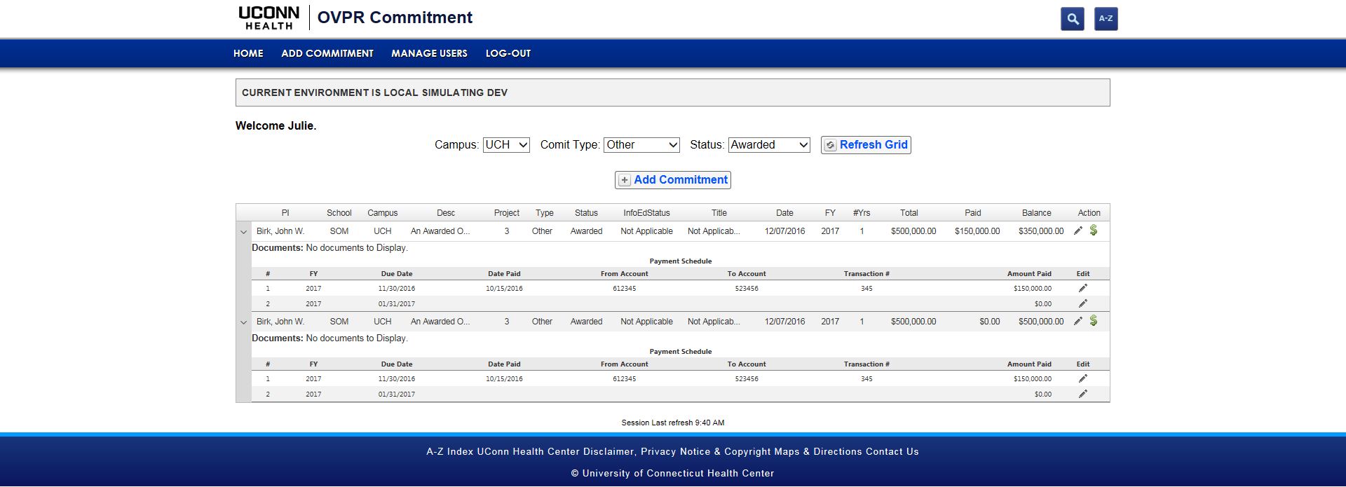Screen dimensions: 1346x487
Task: Collapse the second Birk, John W. row
Action: tap(243, 322)
